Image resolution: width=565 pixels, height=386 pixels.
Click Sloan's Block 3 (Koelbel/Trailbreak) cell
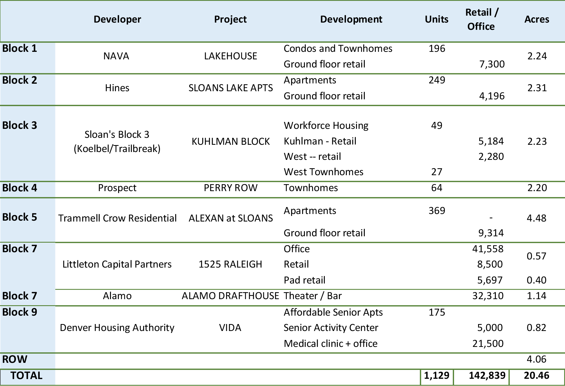[x=117, y=142]
